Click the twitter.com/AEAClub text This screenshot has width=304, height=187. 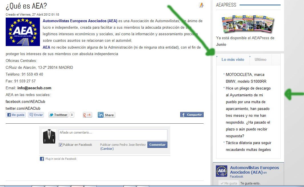coord(23,108)
